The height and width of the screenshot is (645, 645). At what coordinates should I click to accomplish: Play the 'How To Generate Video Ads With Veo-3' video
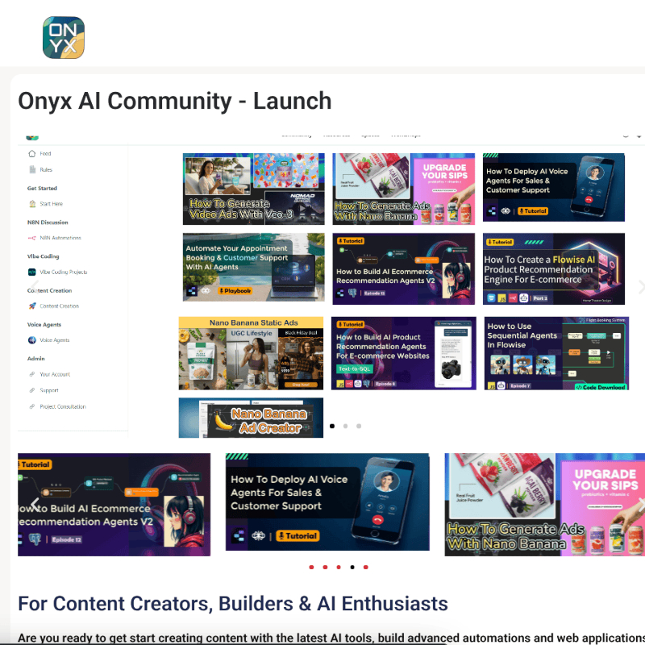click(x=253, y=188)
